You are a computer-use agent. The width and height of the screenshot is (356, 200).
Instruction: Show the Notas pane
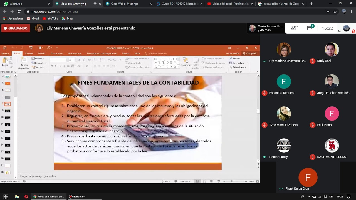[x=166, y=181]
